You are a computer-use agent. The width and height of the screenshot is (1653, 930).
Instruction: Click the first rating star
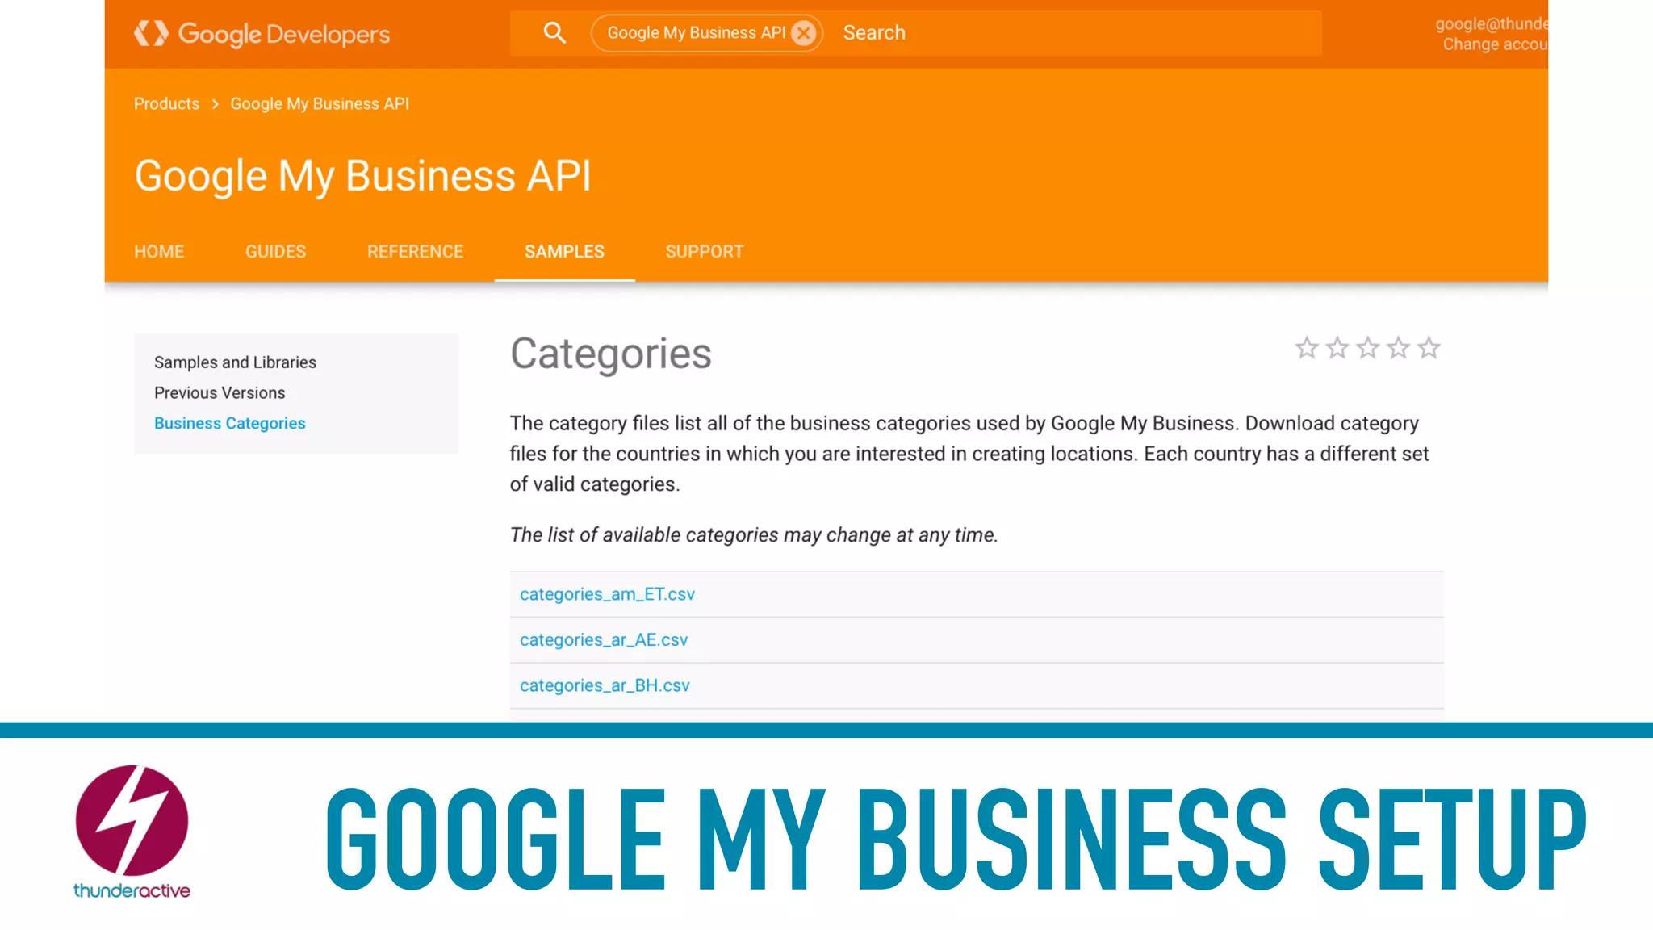tap(1307, 348)
